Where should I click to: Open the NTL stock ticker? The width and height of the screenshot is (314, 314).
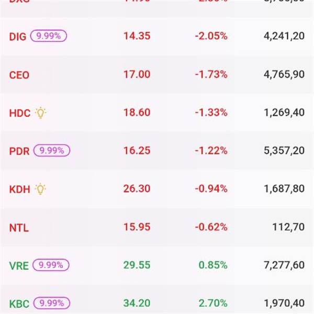(19, 228)
